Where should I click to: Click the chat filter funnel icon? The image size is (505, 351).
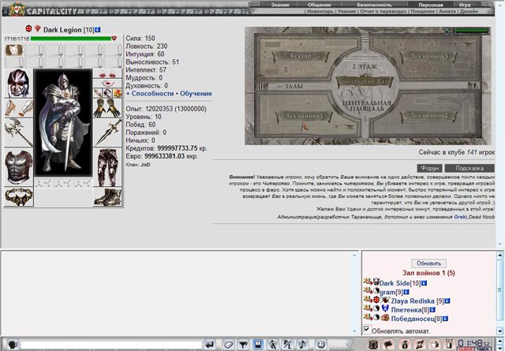(243, 345)
